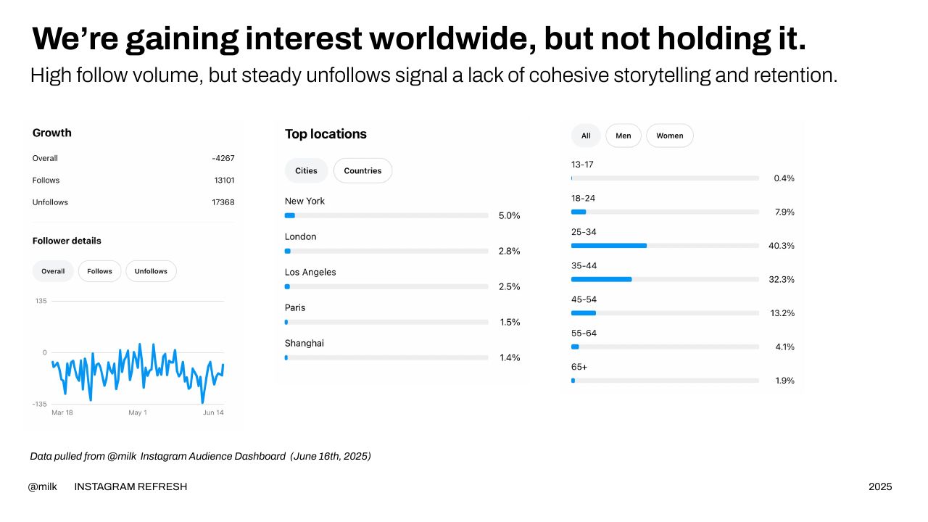
Task: Click the Unfollows count 17368
Action: (x=223, y=202)
